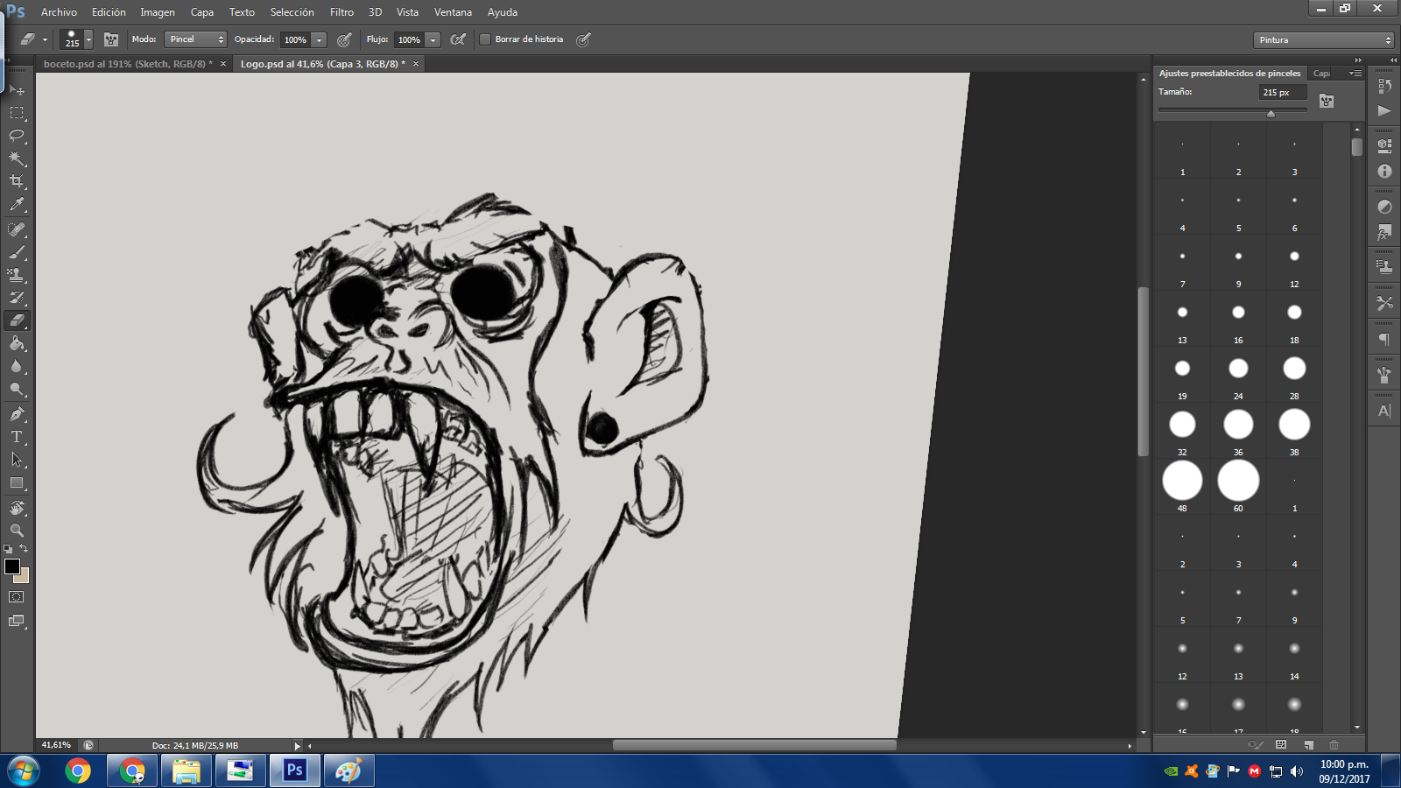The width and height of the screenshot is (1401, 788).
Task: Toggle airbrush mode next to Flujo
Action: coord(458,39)
